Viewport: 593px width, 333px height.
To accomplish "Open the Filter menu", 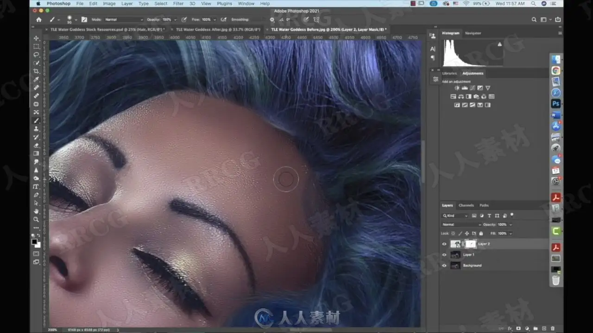I will (178, 4).
